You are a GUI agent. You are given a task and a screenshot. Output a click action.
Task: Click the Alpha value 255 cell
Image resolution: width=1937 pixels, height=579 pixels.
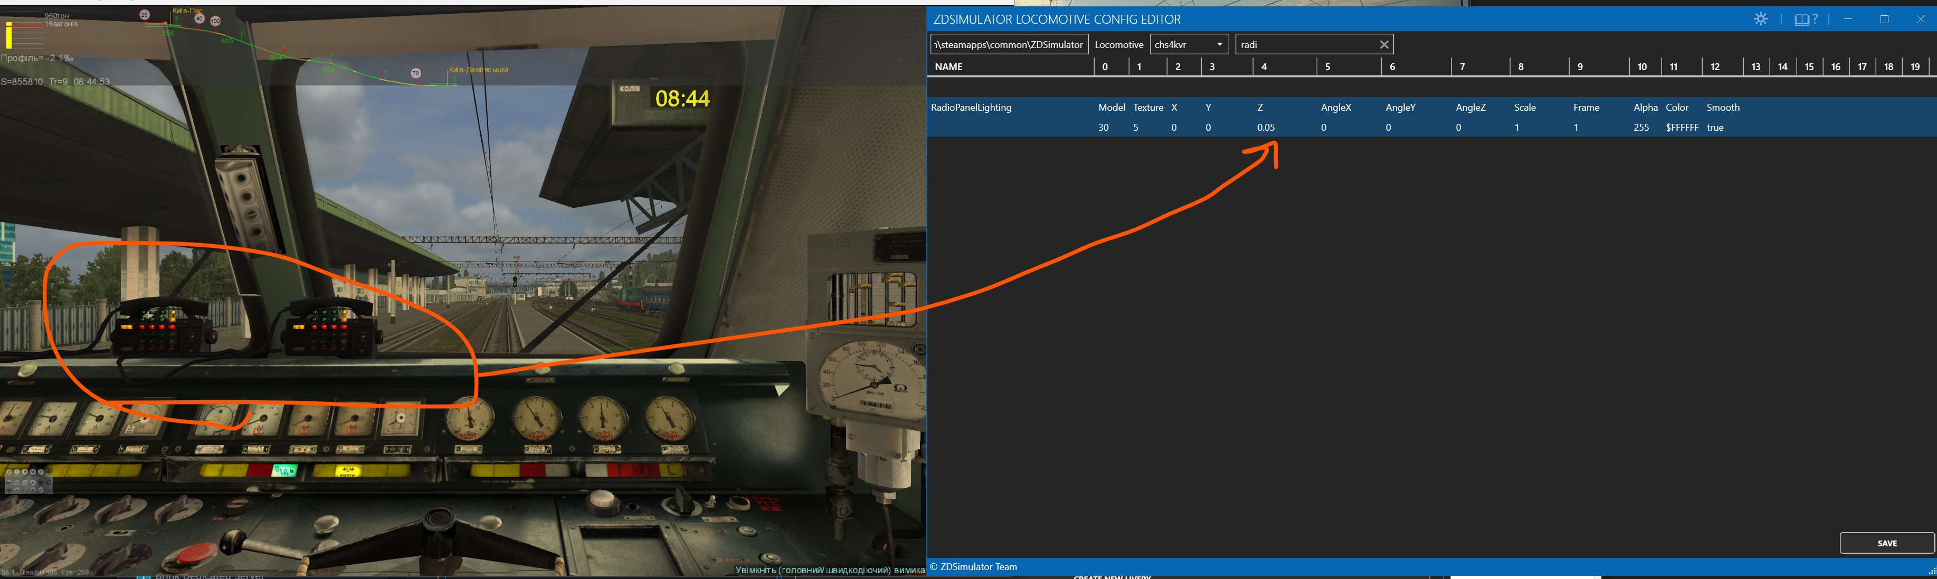coord(1641,128)
